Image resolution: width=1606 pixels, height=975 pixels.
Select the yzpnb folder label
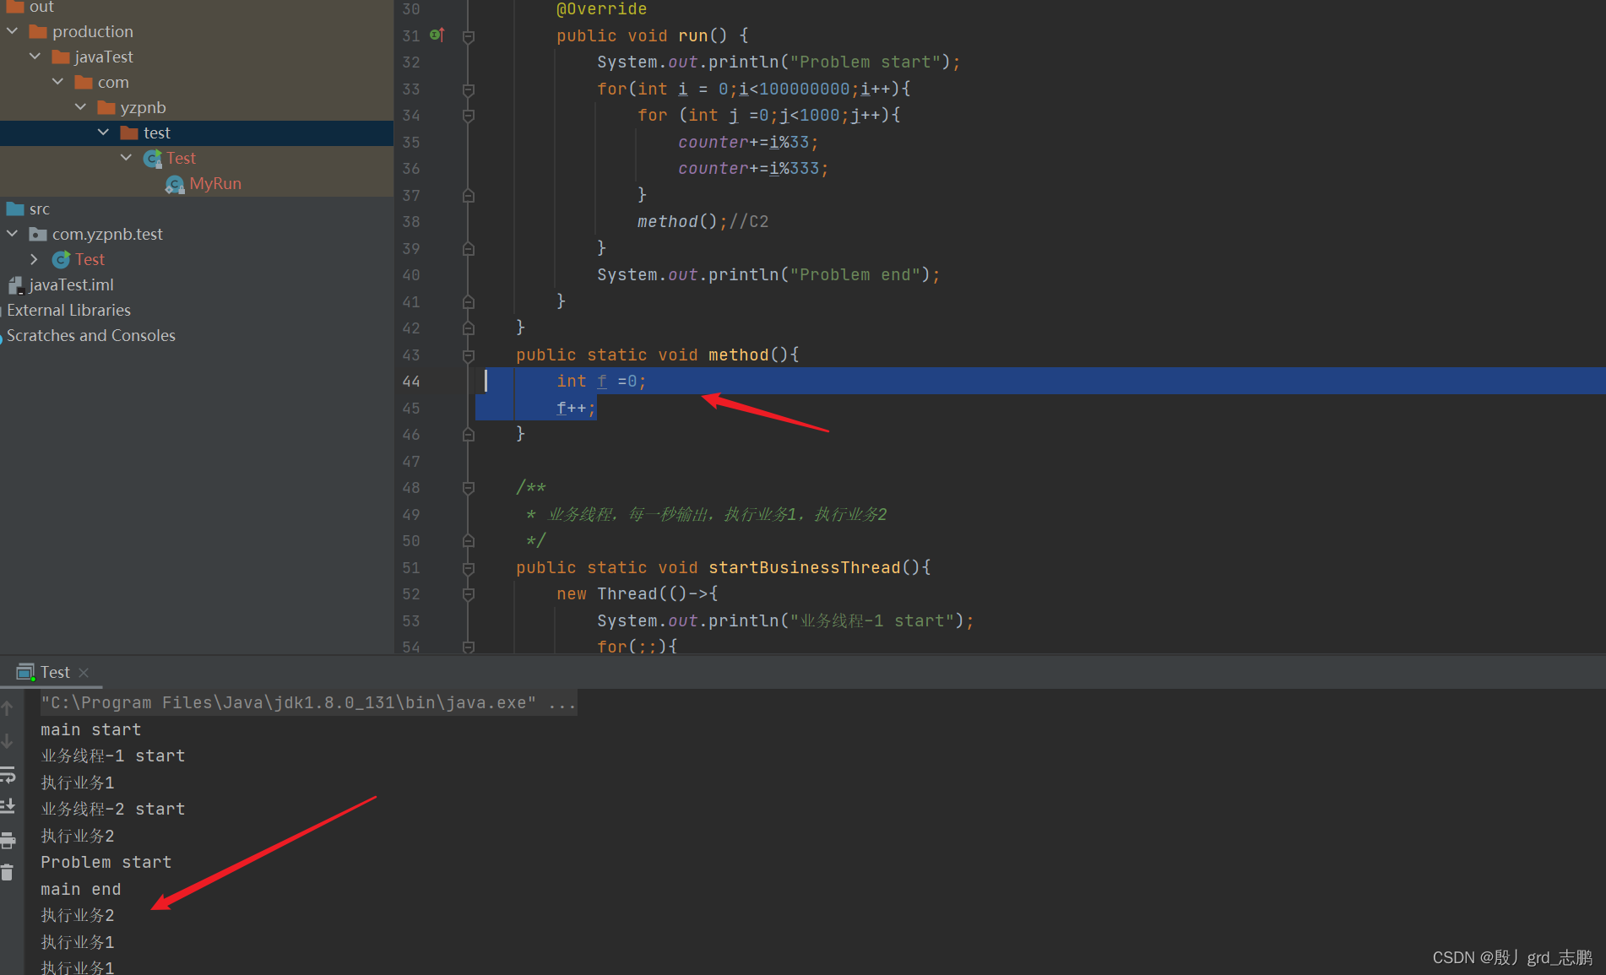coord(143,107)
